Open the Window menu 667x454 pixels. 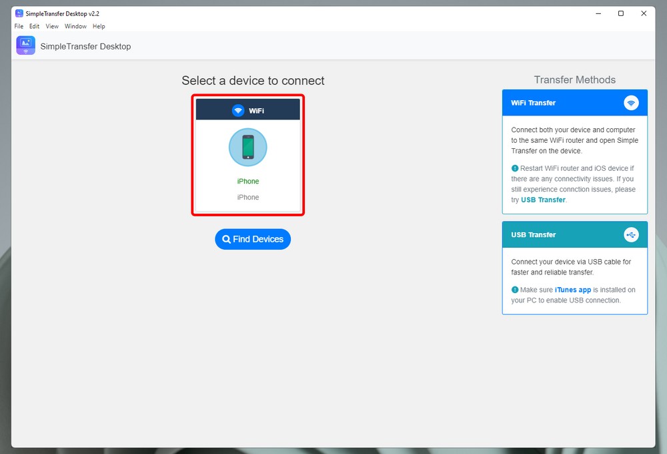click(75, 27)
